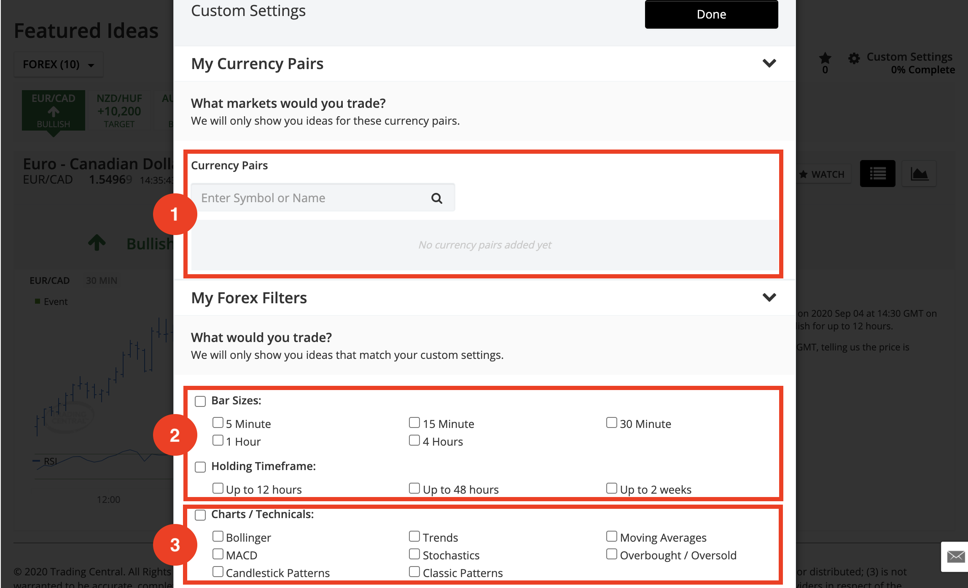The width and height of the screenshot is (968, 588).
Task: Enable the Bollinger filter
Action: point(218,536)
